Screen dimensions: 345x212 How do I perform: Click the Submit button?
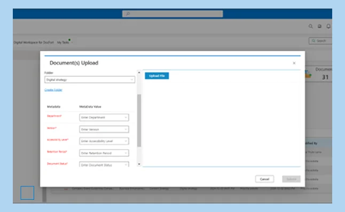(x=291, y=179)
